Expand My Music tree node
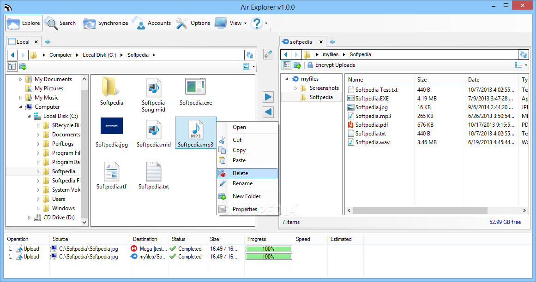 pyautogui.click(x=20, y=98)
